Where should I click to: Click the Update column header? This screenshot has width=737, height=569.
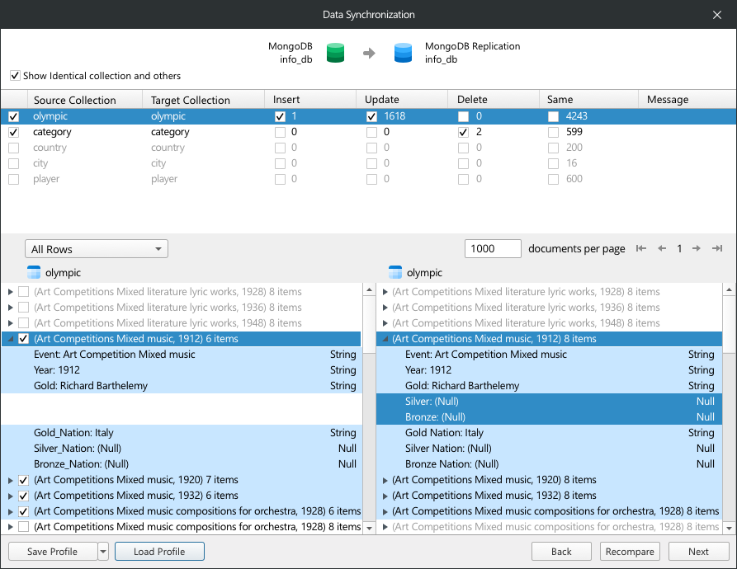point(402,100)
